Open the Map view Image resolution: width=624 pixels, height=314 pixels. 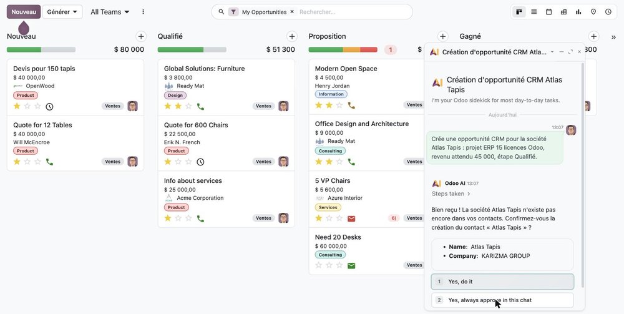[593, 12]
